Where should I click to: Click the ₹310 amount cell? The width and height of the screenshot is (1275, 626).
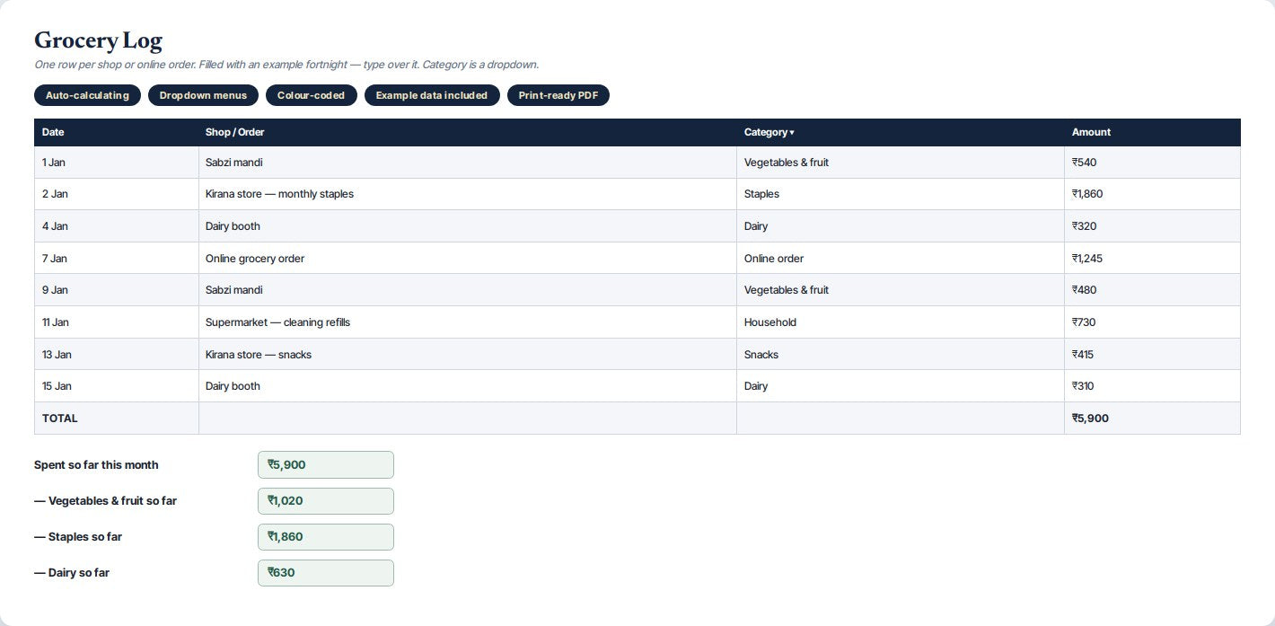[x=1152, y=386]
